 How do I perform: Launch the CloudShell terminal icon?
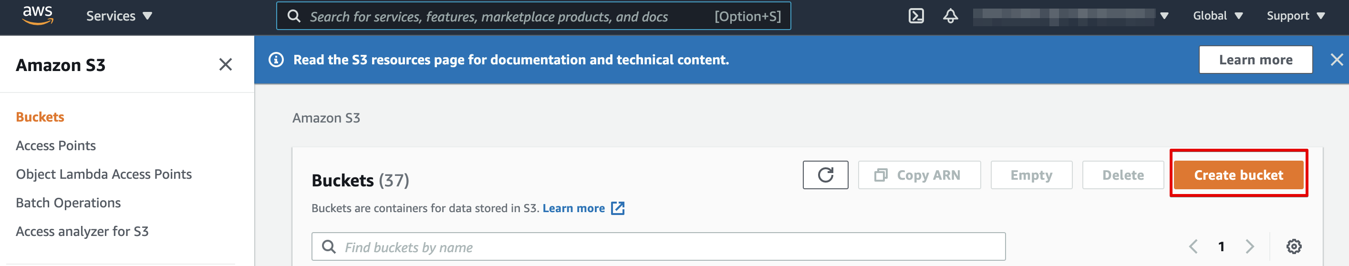tap(916, 16)
